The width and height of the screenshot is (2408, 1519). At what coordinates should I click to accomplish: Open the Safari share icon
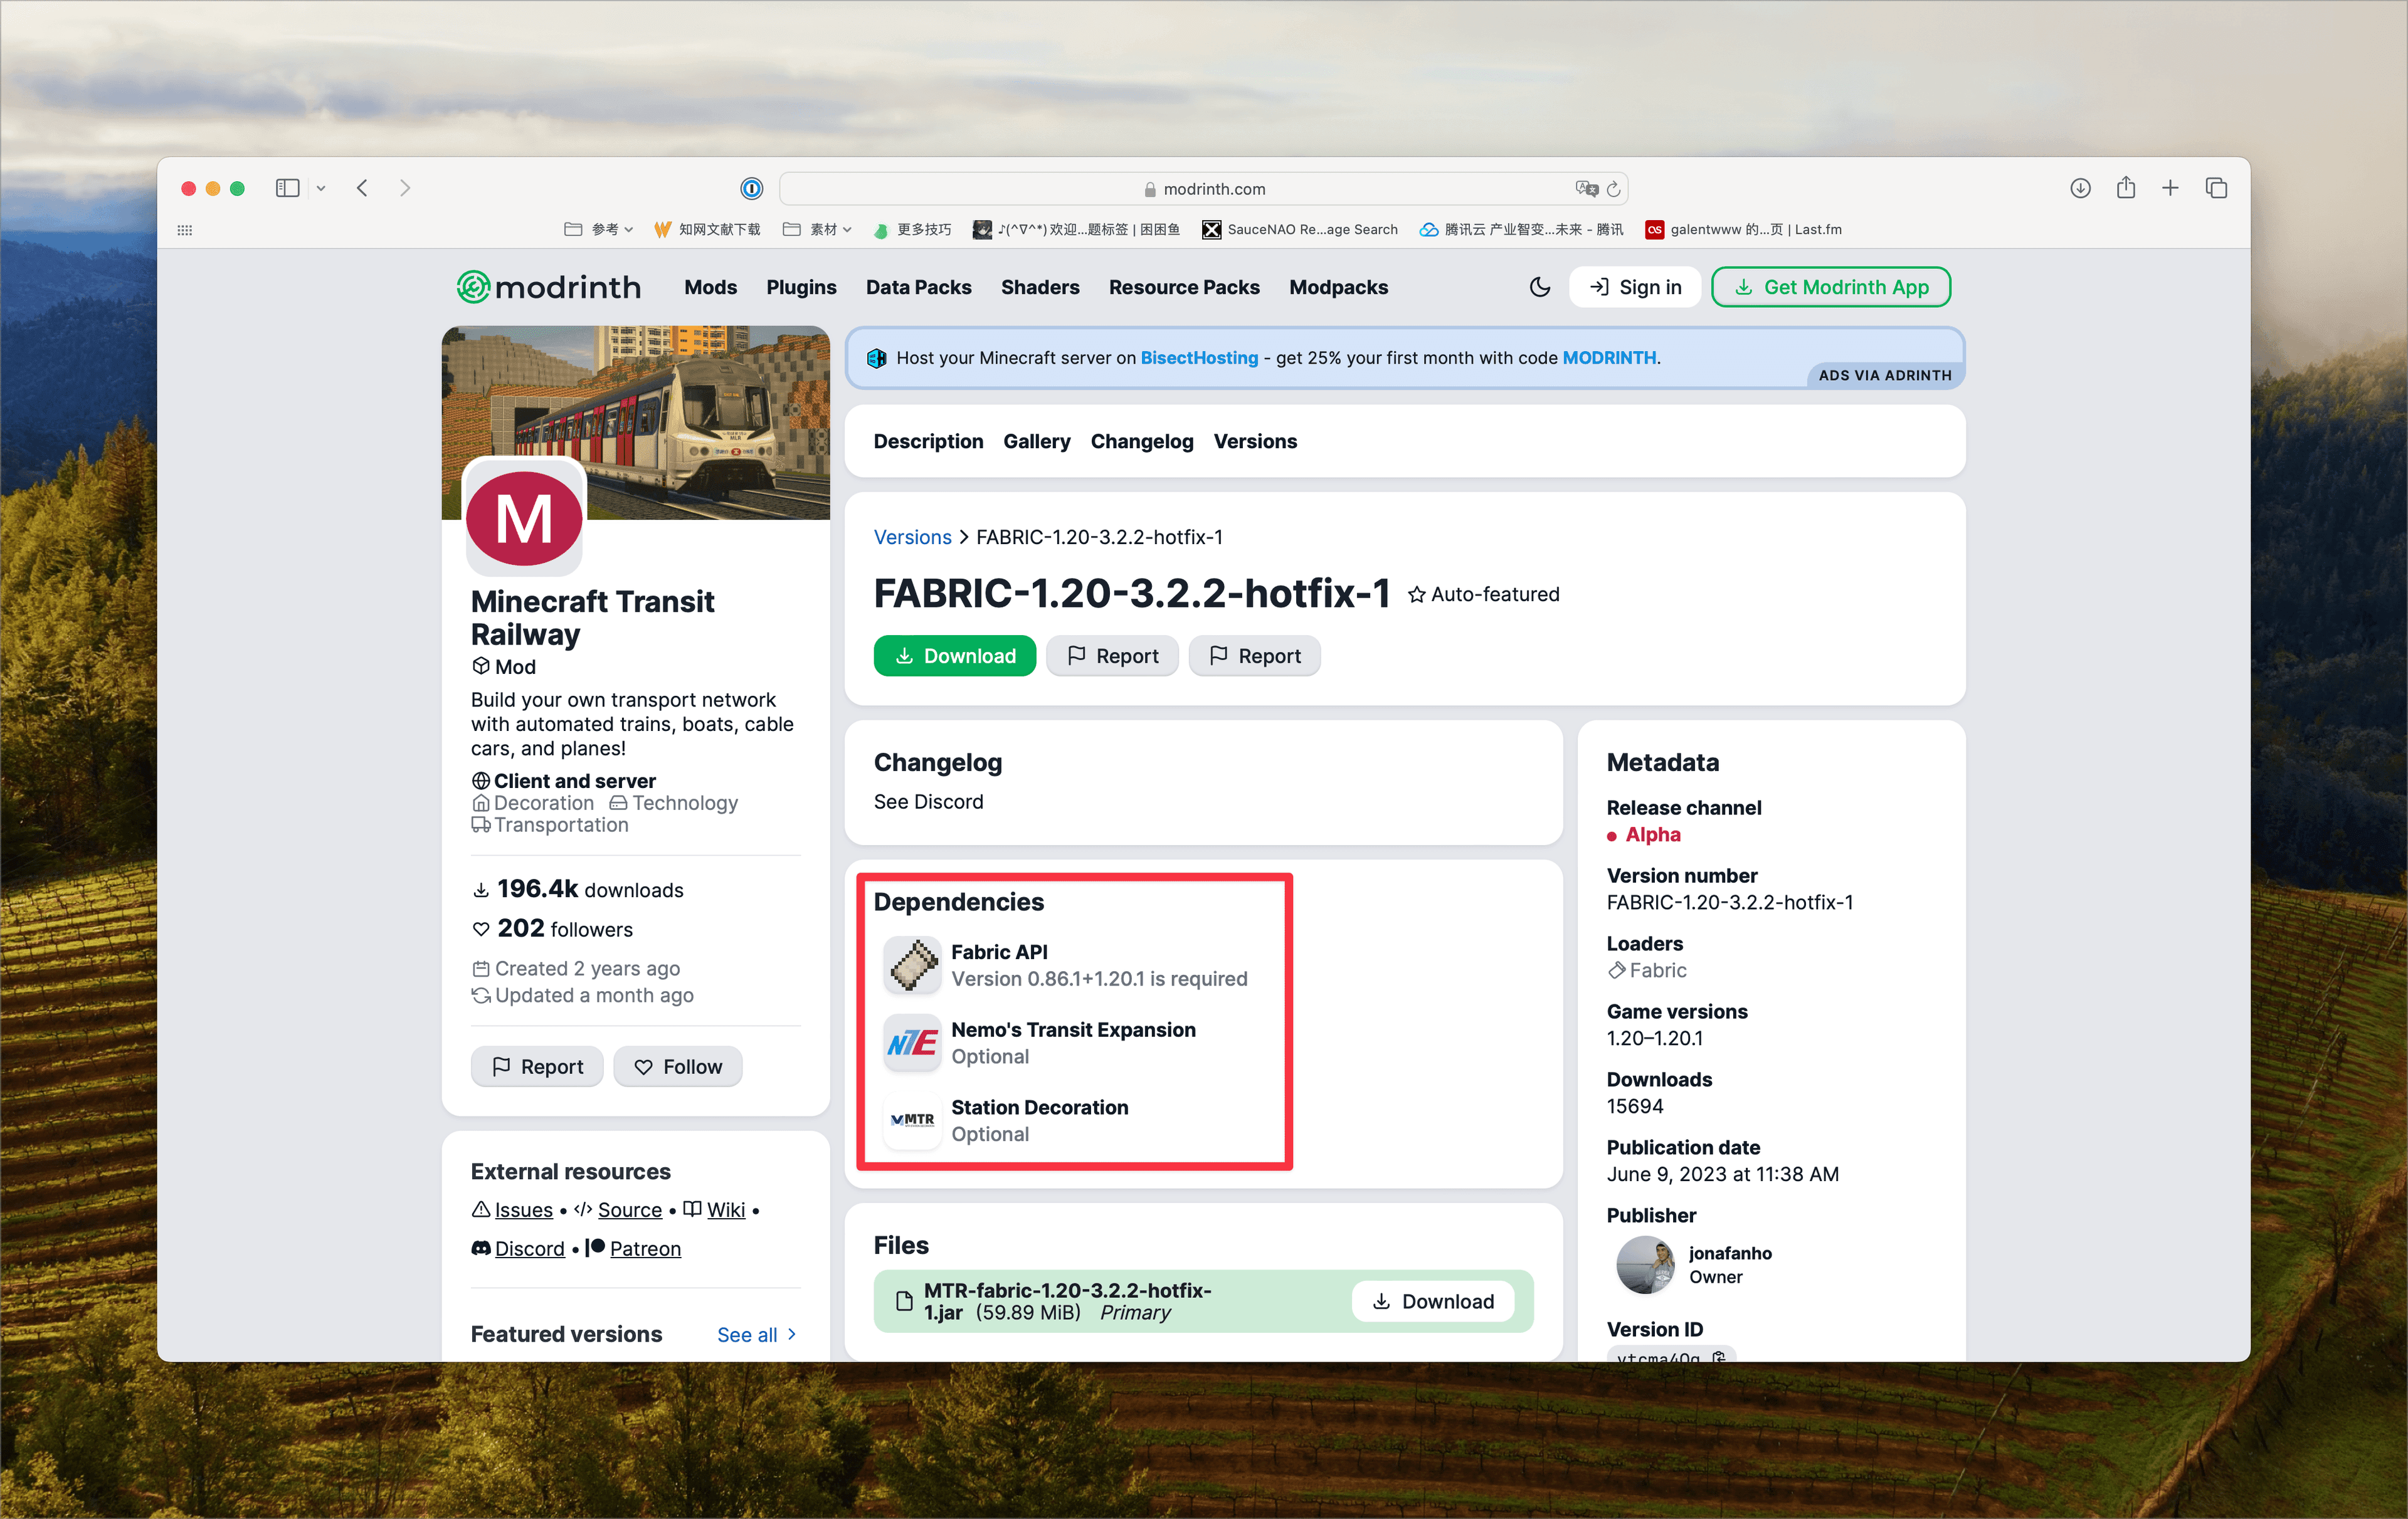pyautogui.click(x=2126, y=188)
